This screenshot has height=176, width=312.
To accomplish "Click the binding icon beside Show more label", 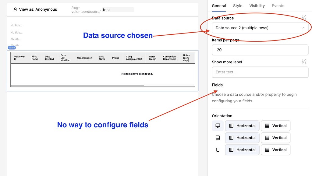I will [304, 62].
